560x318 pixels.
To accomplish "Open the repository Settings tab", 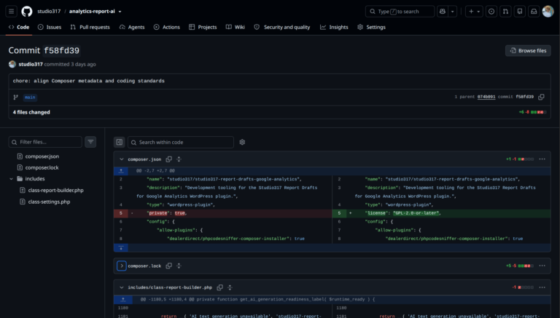I will [x=371, y=27].
